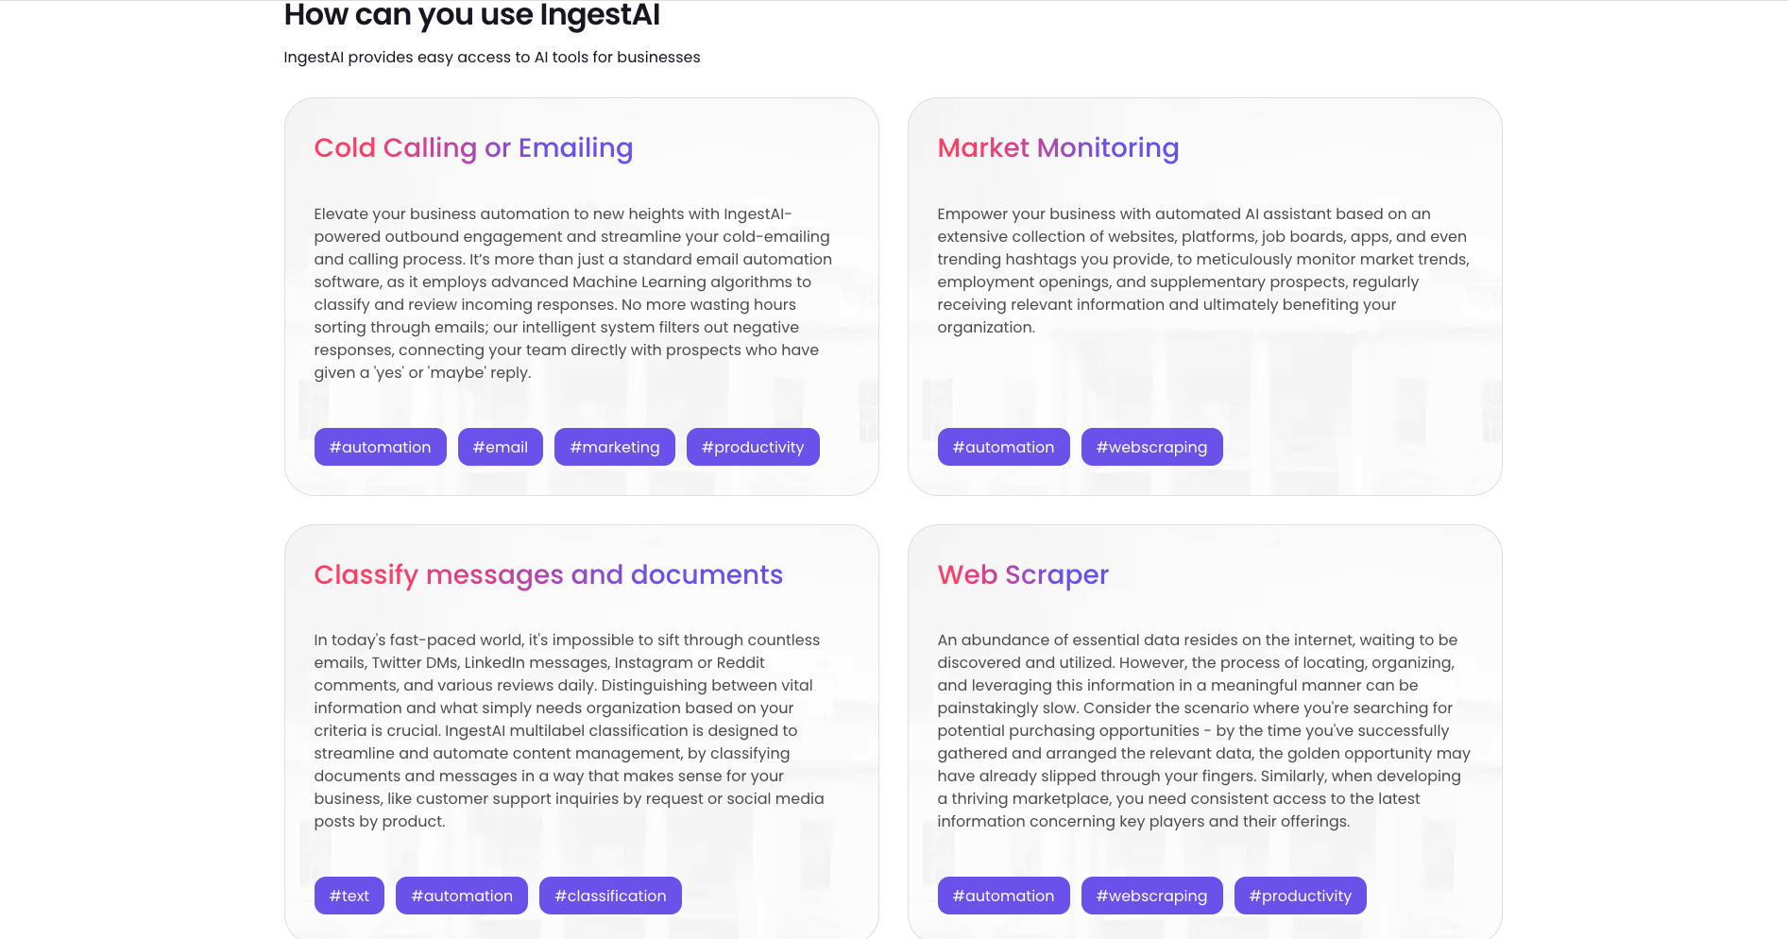Select #productivity tag in Web Scraper card
Viewport: 1788px width, 939px height.
[1300, 896]
